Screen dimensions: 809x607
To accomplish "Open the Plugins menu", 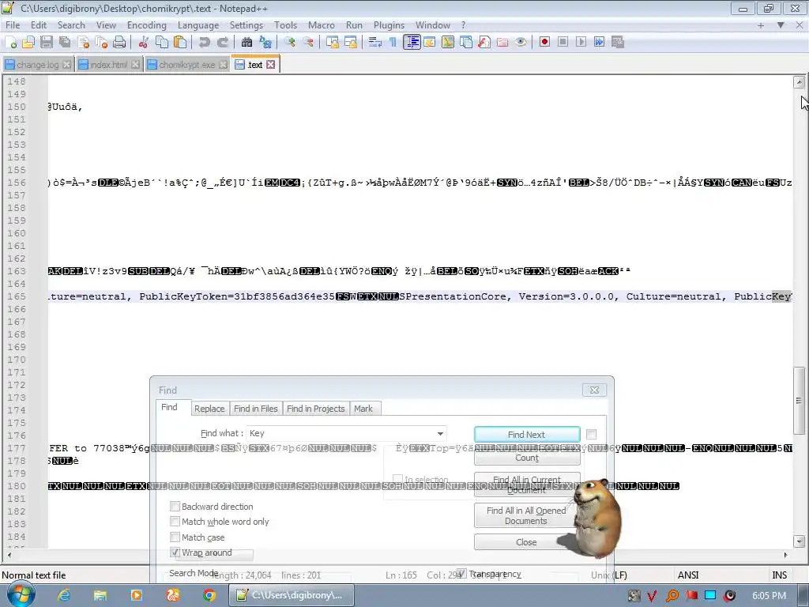I will [x=389, y=25].
